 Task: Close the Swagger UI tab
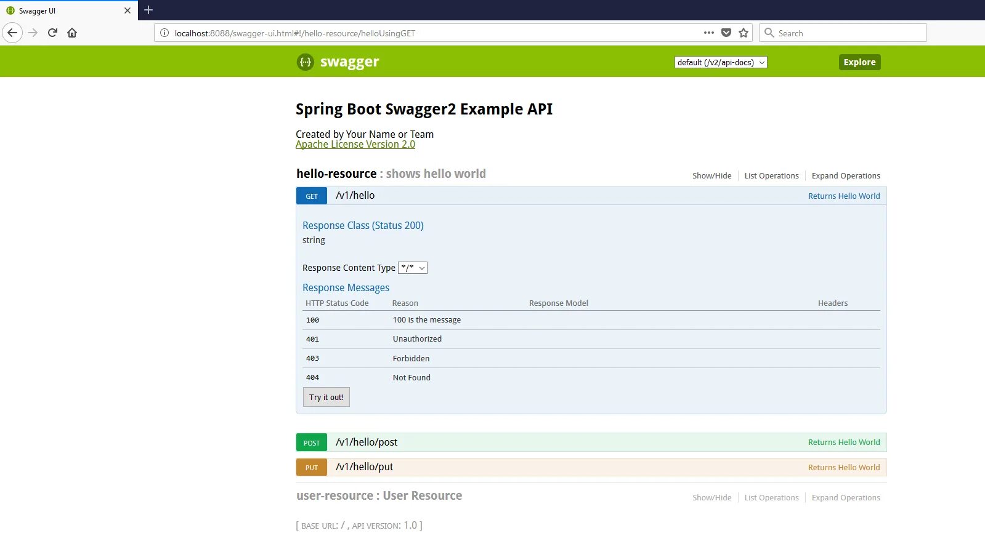128,10
